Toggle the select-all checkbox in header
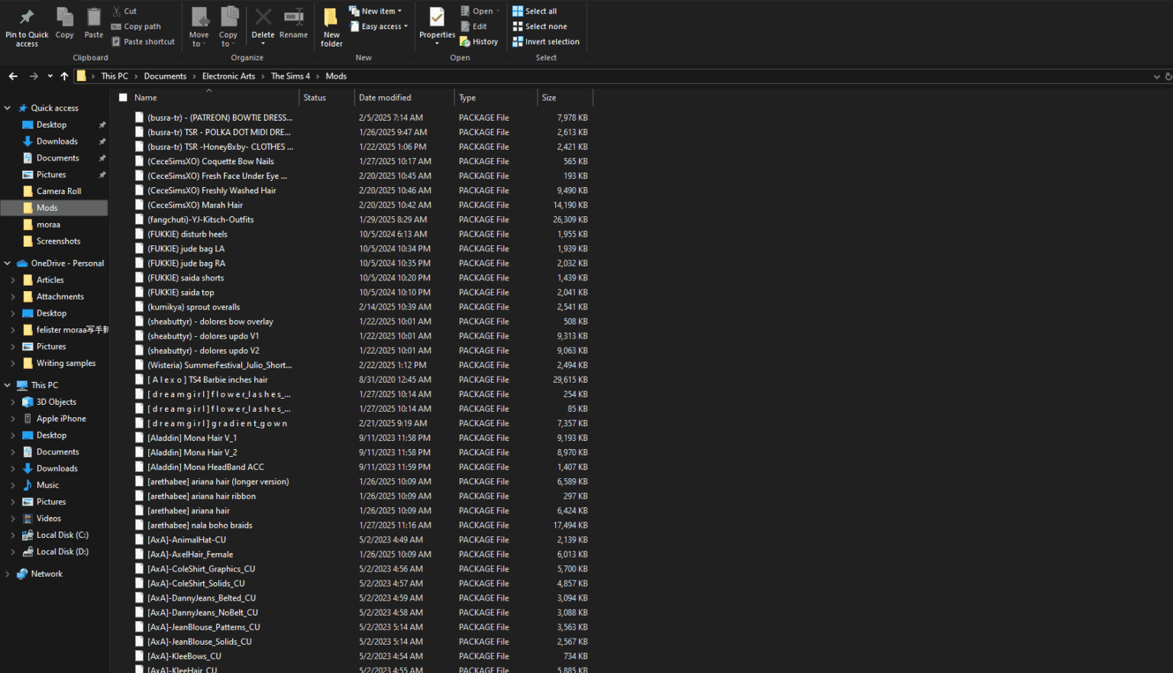Image resolution: width=1173 pixels, height=673 pixels. point(123,98)
